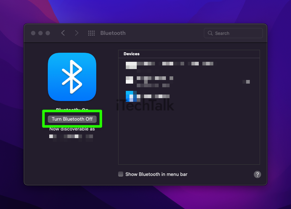Click the Bluetooth window title
291x209 pixels.
click(x=113, y=33)
